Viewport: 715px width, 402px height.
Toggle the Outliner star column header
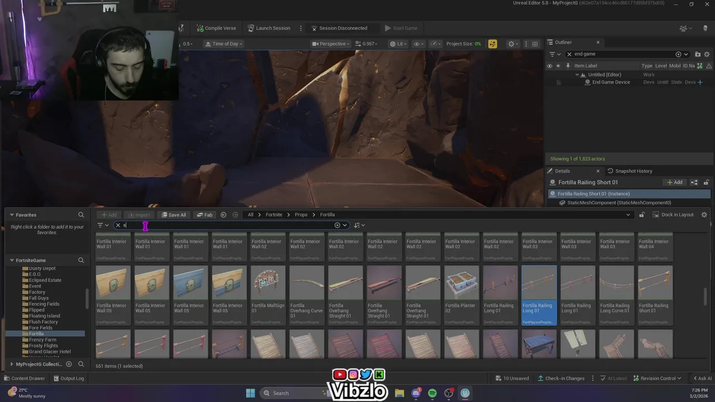coord(557,66)
